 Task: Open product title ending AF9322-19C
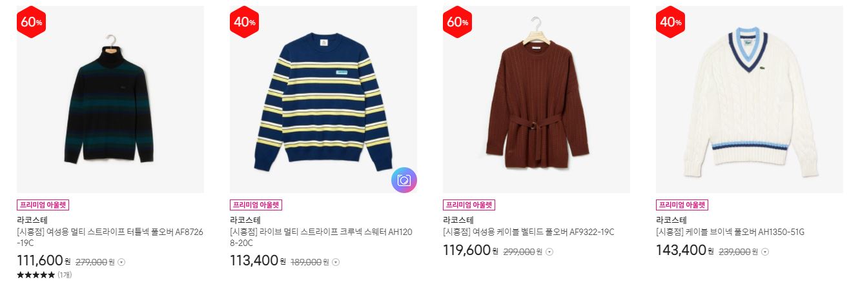[528, 232]
